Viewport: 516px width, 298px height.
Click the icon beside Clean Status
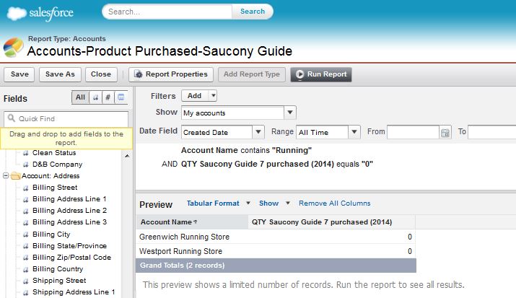26,153
